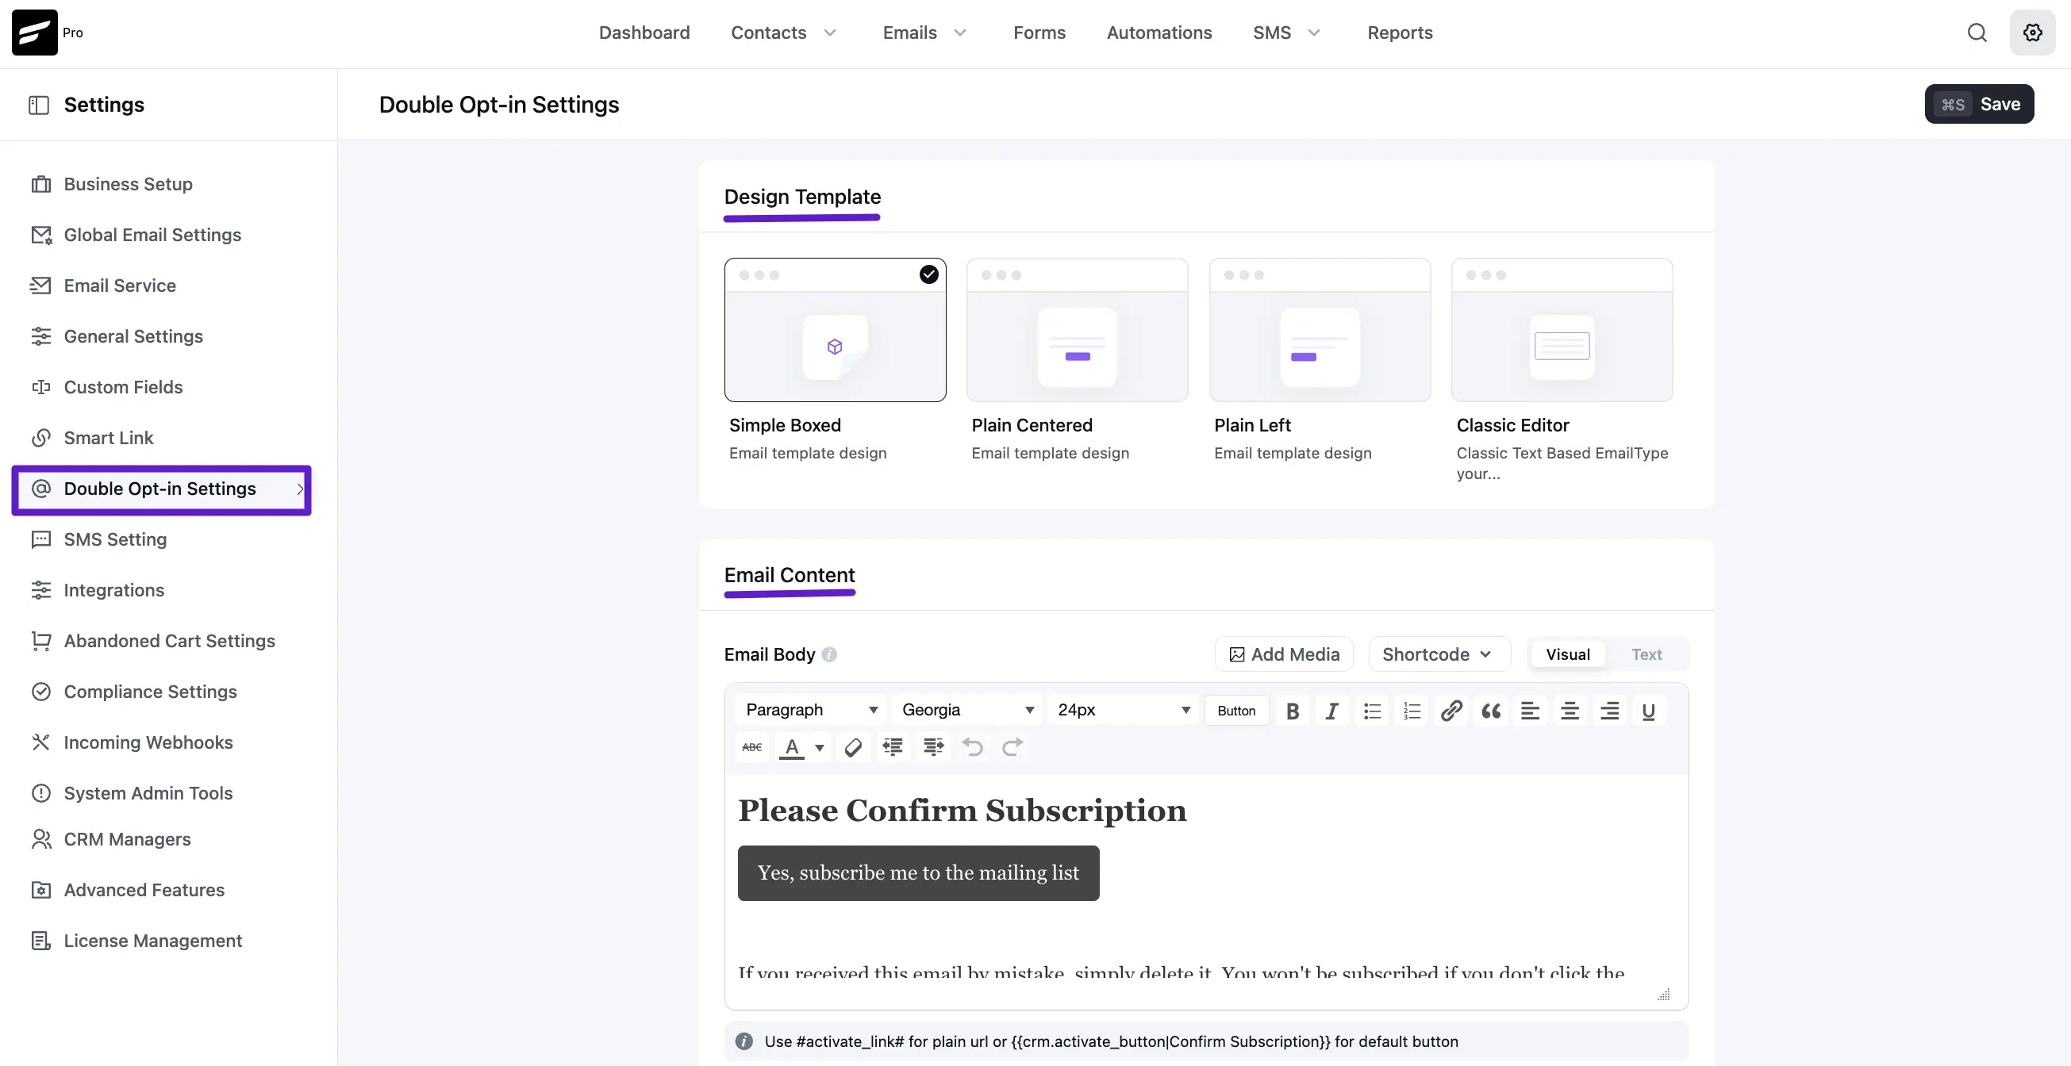
Task: Open the Shortcode dropdown
Action: pyautogui.click(x=1439, y=654)
